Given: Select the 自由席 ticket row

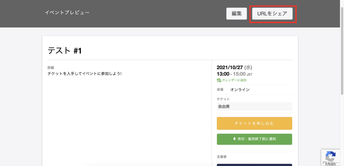Looking at the screenshot, I should [x=254, y=106].
